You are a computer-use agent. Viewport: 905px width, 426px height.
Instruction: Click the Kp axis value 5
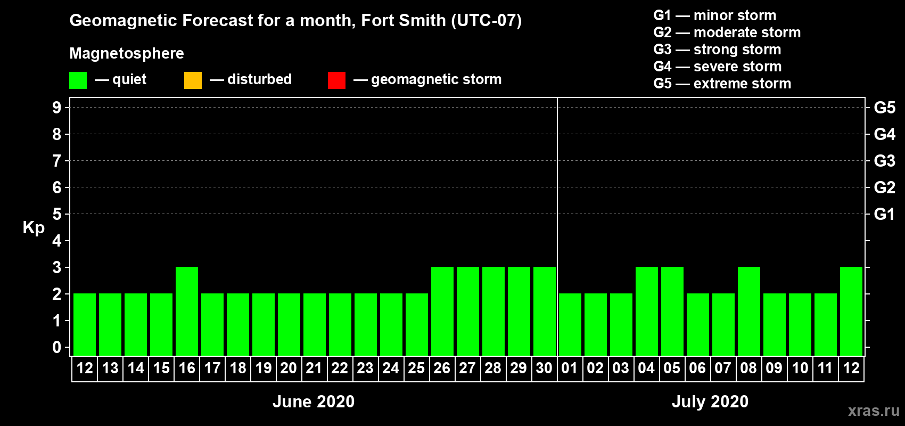pyautogui.click(x=57, y=214)
